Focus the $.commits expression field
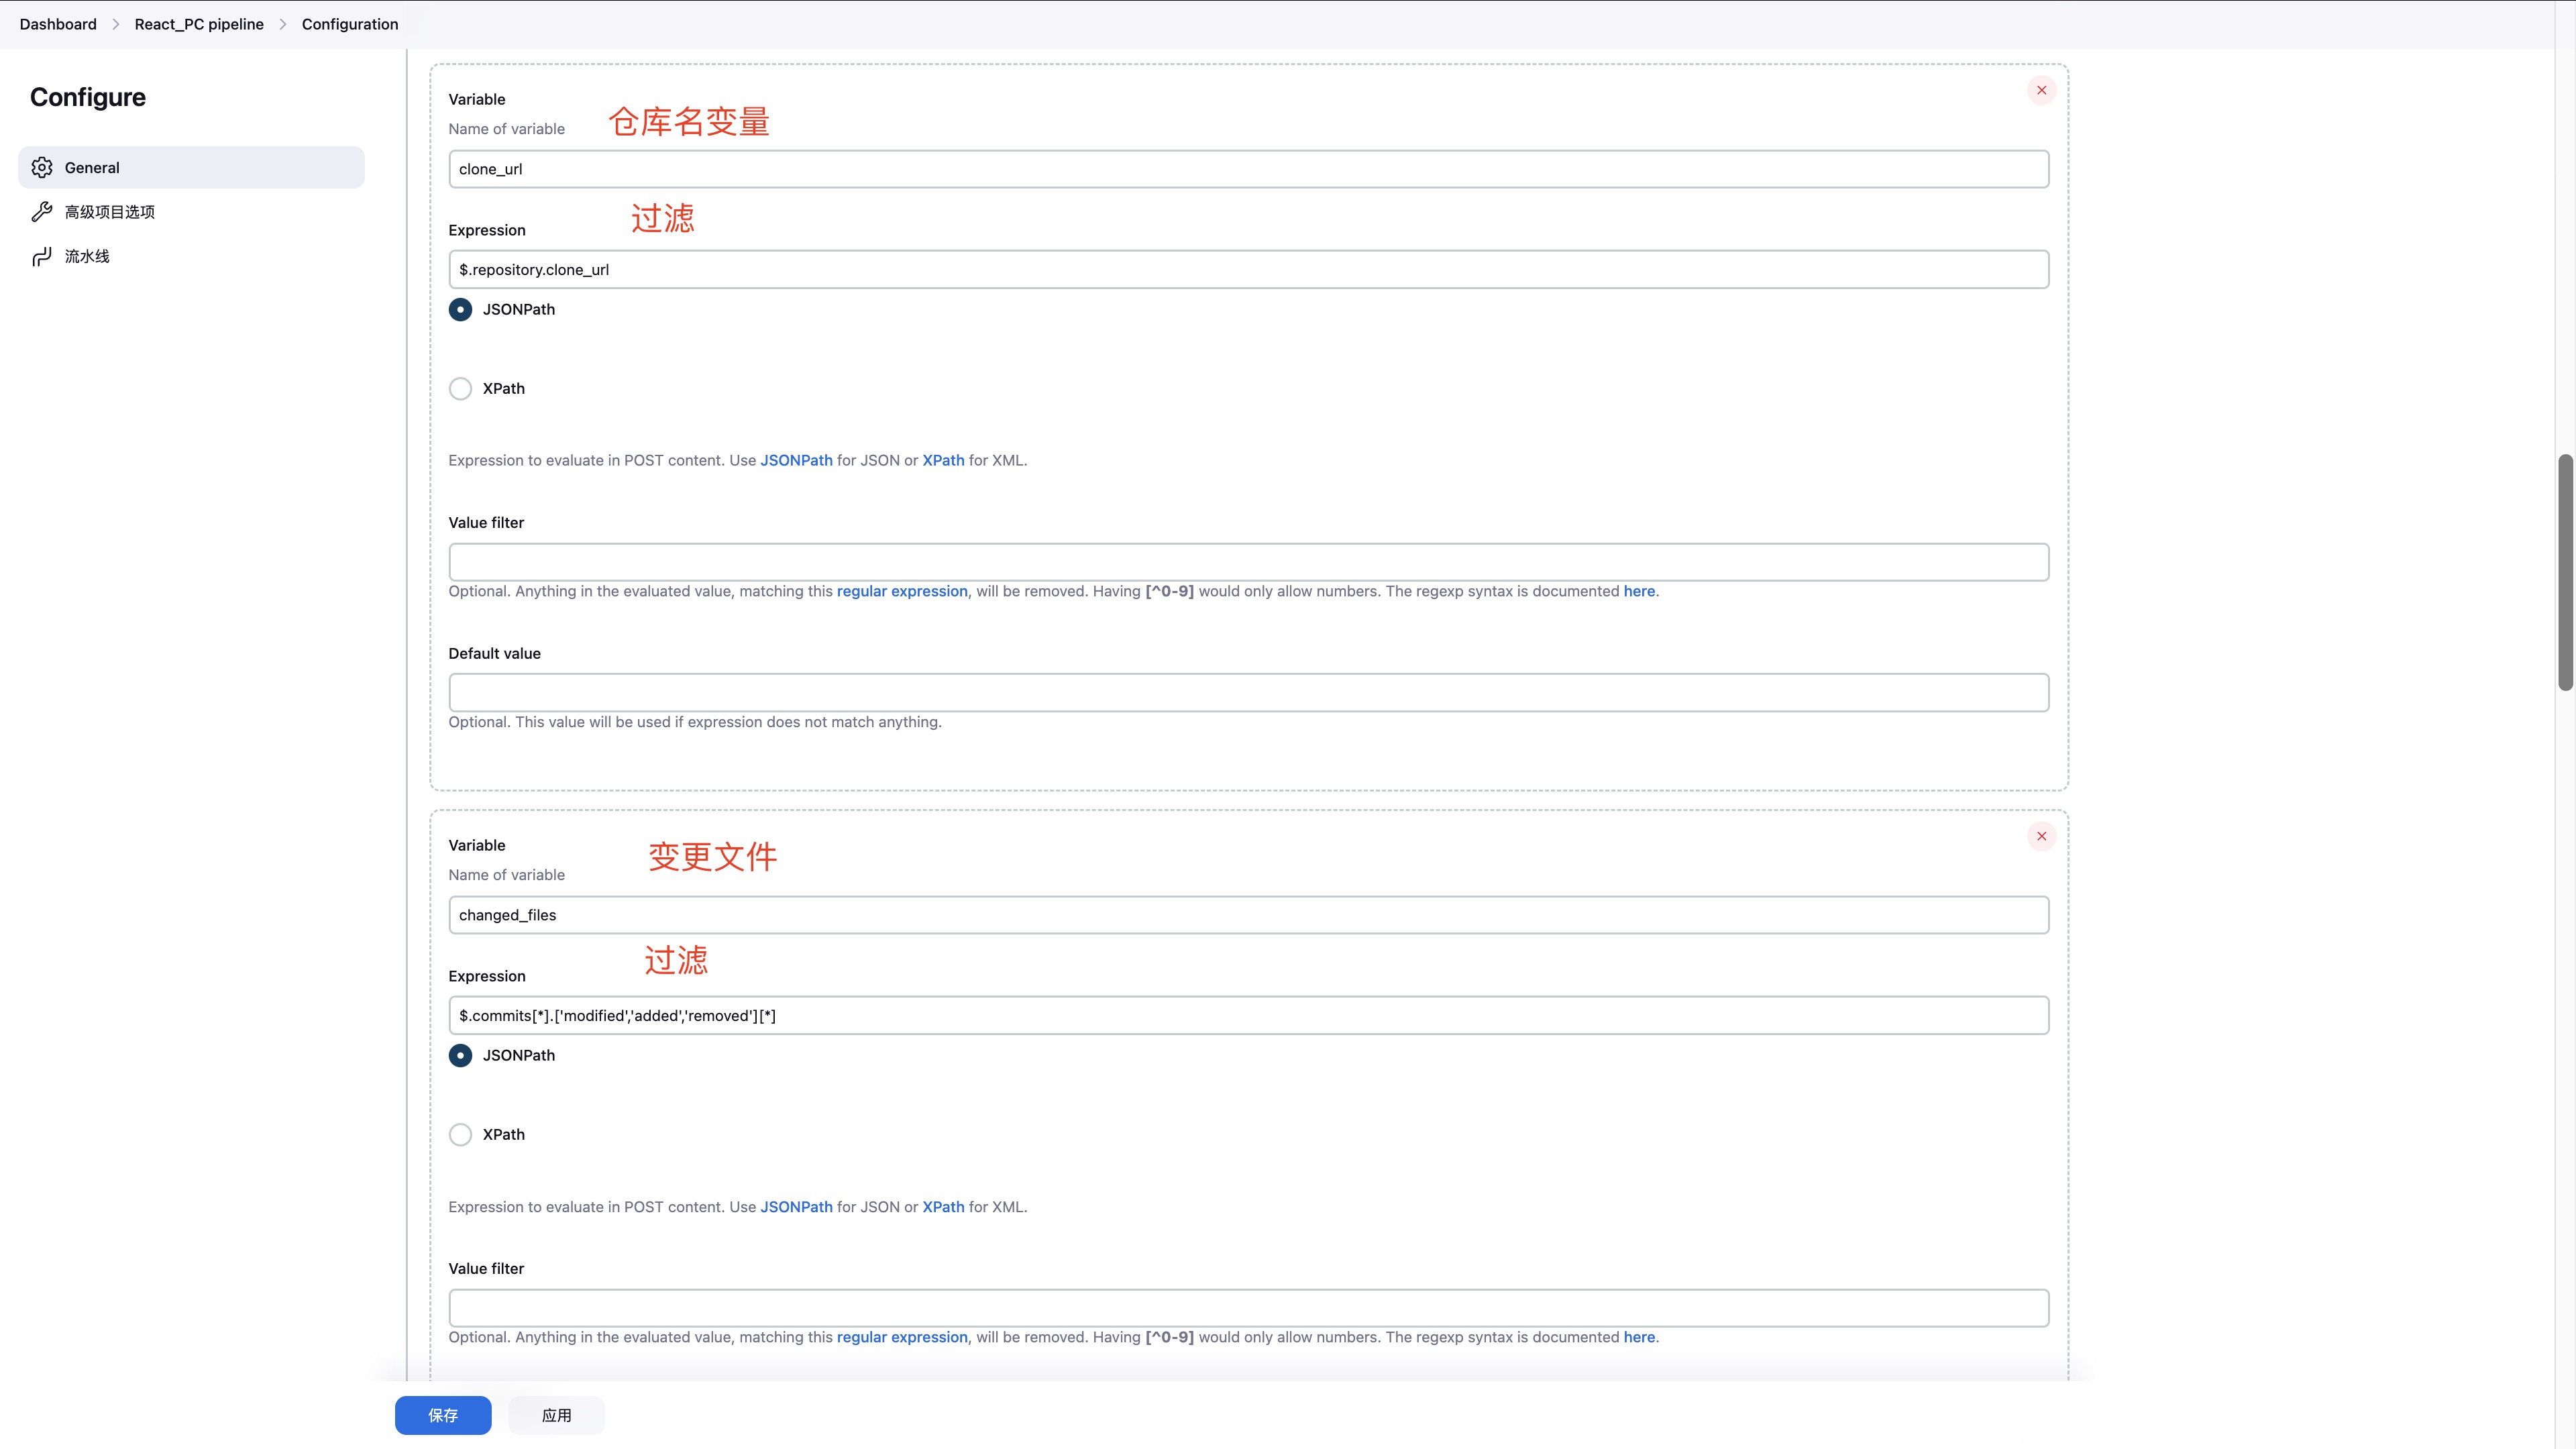 pyautogui.click(x=1248, y=1015)
